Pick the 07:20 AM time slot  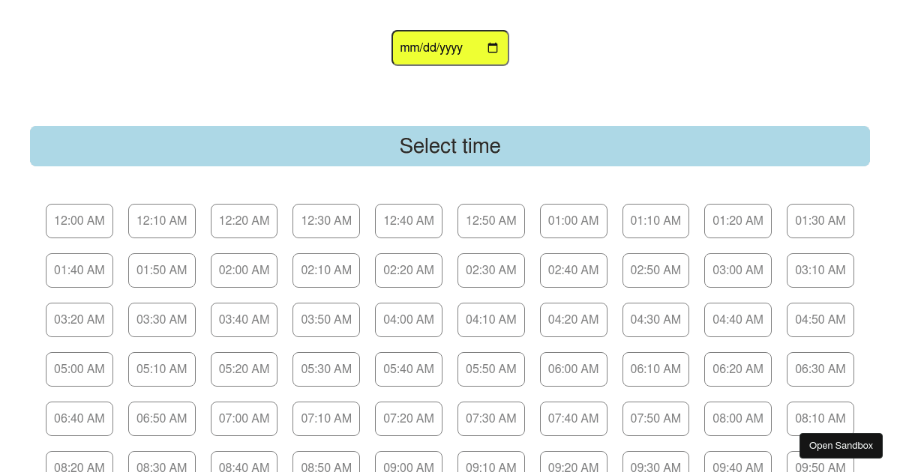pos(409,419)
